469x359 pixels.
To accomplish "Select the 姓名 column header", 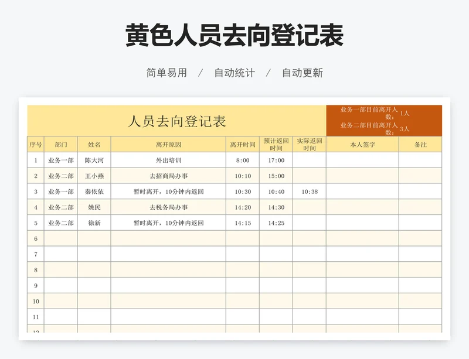I will 94,145.
